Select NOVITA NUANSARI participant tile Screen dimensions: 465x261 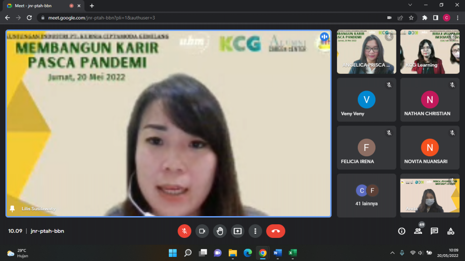[430, 148]
